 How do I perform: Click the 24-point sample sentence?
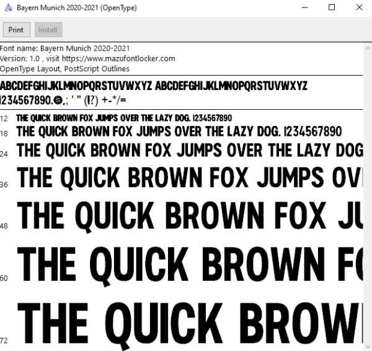[x=190, y=151]
